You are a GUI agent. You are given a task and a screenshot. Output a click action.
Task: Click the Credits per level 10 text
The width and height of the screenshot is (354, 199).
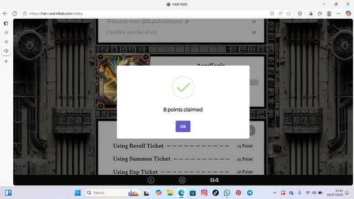pos(131,32)
